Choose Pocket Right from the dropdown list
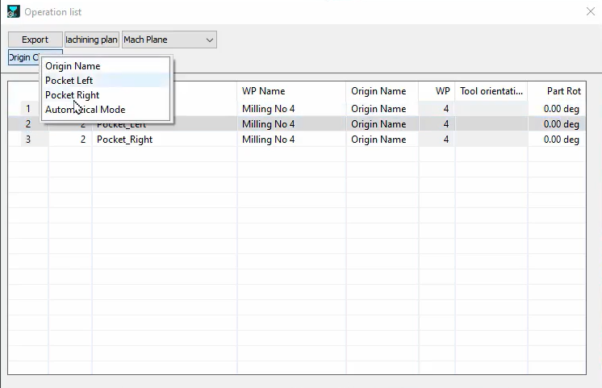Screen dimensions: 602x388 pyautogui.click(x=72, y=95)
